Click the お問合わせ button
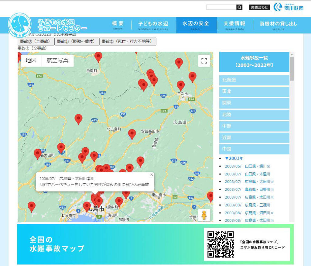The width and height of the screenshot is (311, 266). point(259,7)
